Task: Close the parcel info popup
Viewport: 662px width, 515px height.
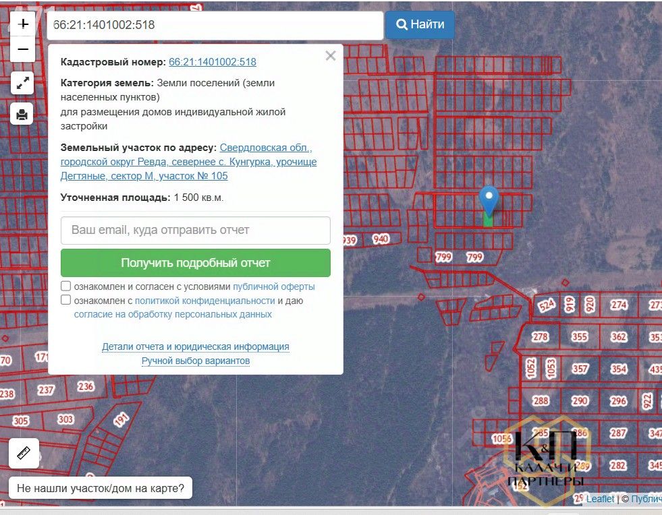Action: point(331,56)
